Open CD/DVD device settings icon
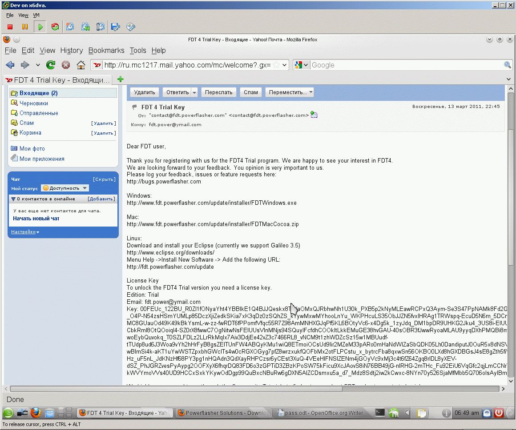The image size is (516, 430). 131,27
